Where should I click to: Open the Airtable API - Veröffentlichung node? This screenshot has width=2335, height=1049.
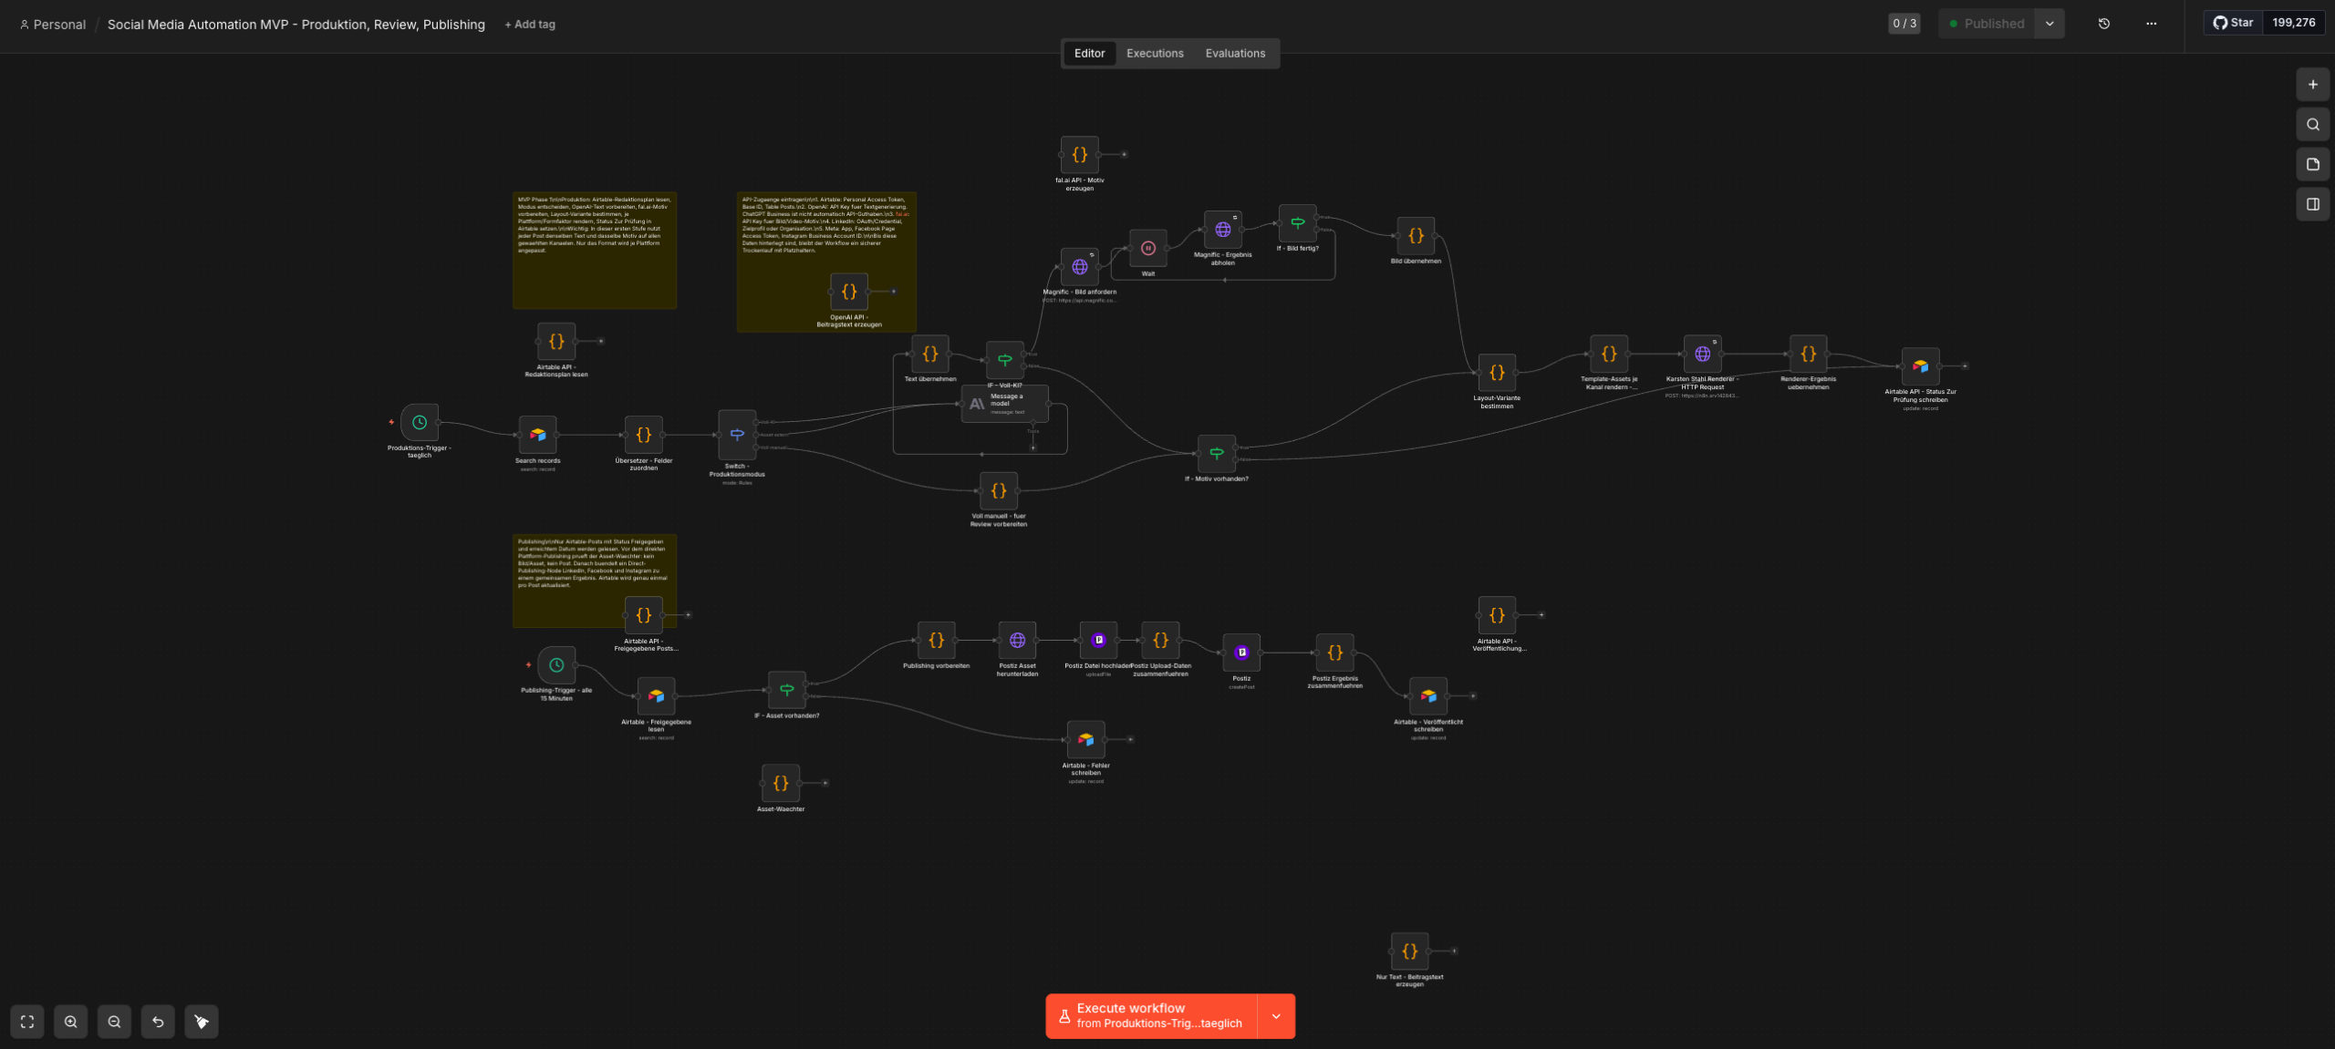[x=1497, y=615]
